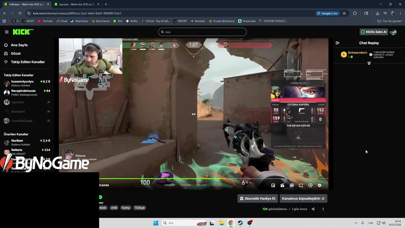Open Windows Start menu
The image size is (405, 228).
point(156,223)
